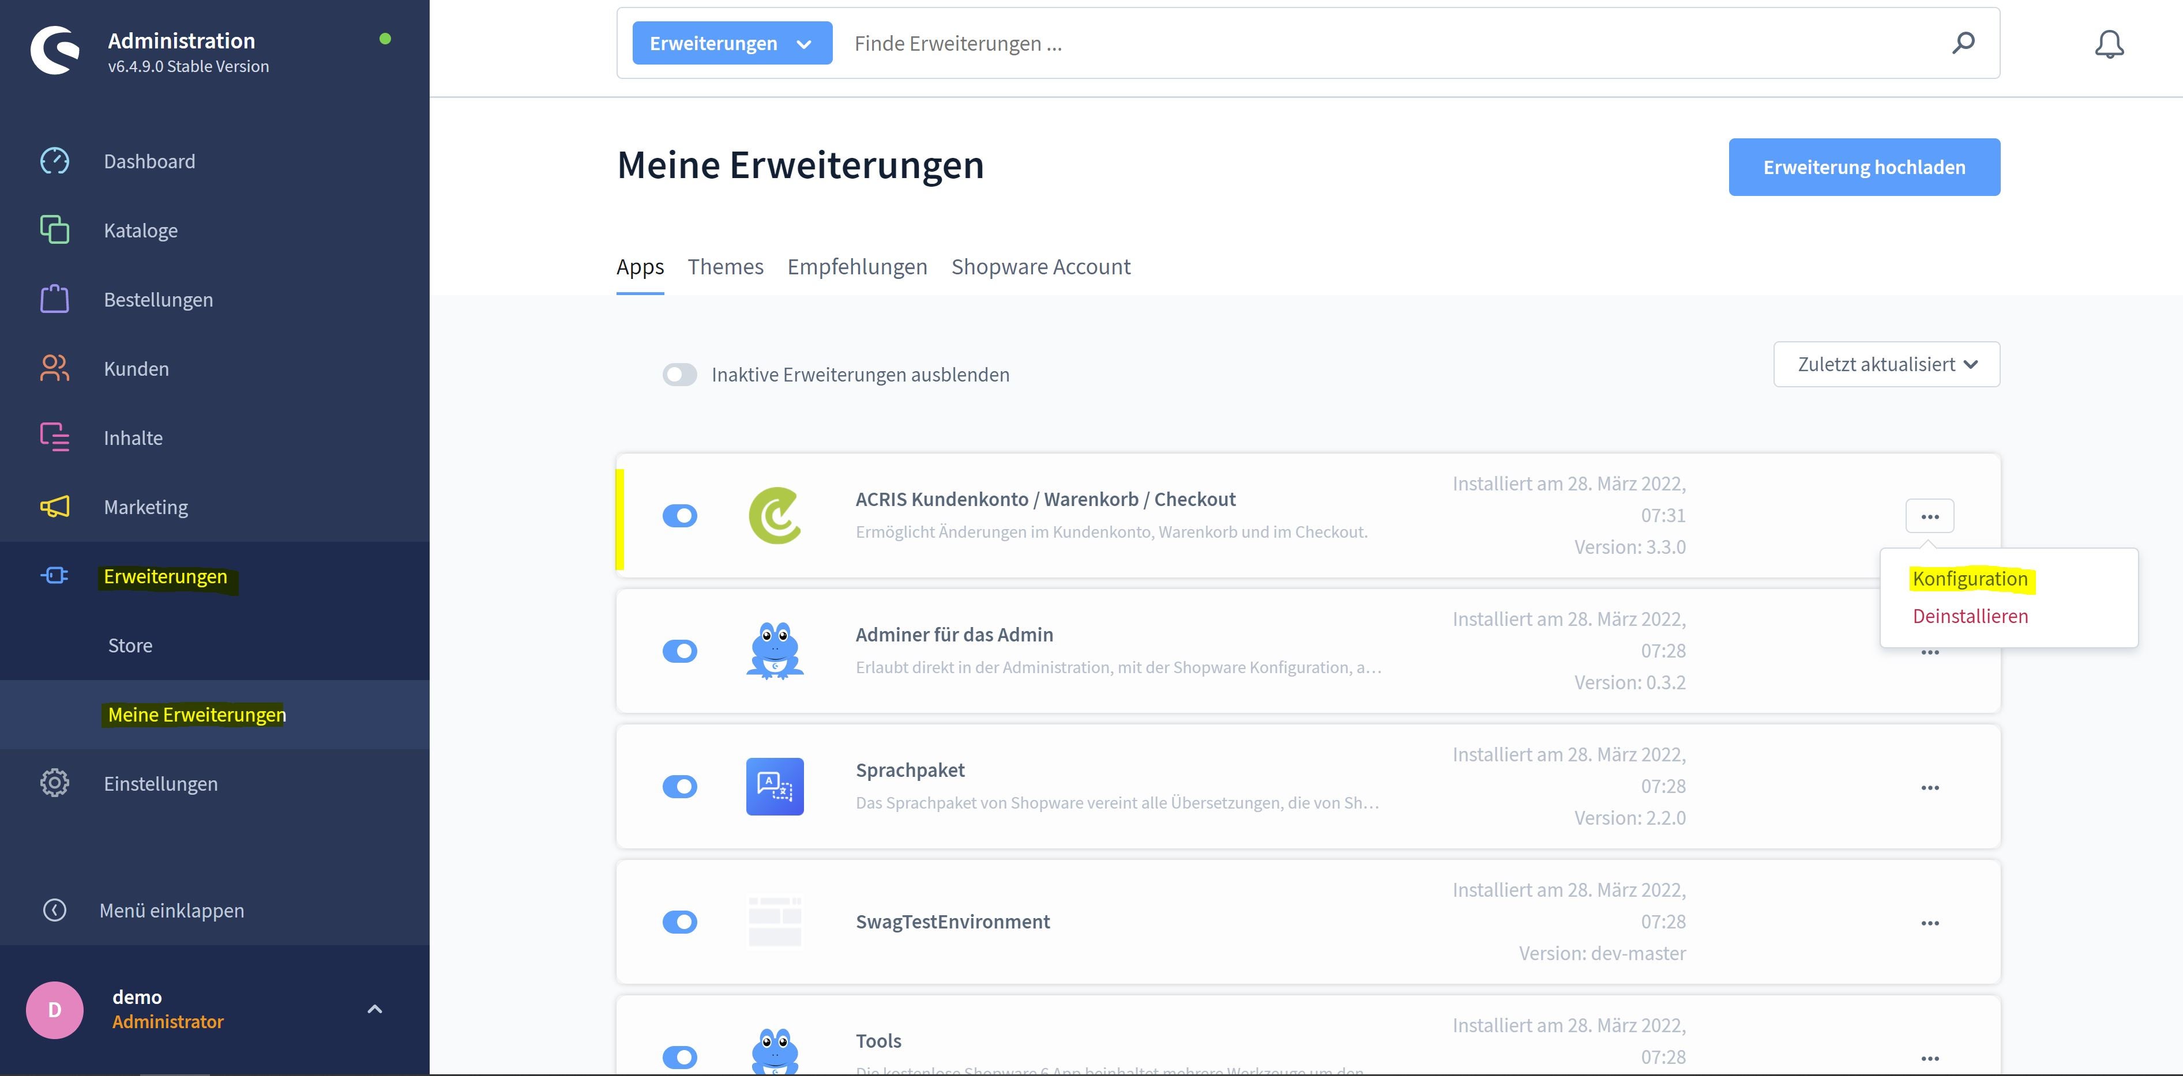Click the SwagTestEnvironment placeholder icon
2183x1076 pixels.
click(x=775, y=921)
